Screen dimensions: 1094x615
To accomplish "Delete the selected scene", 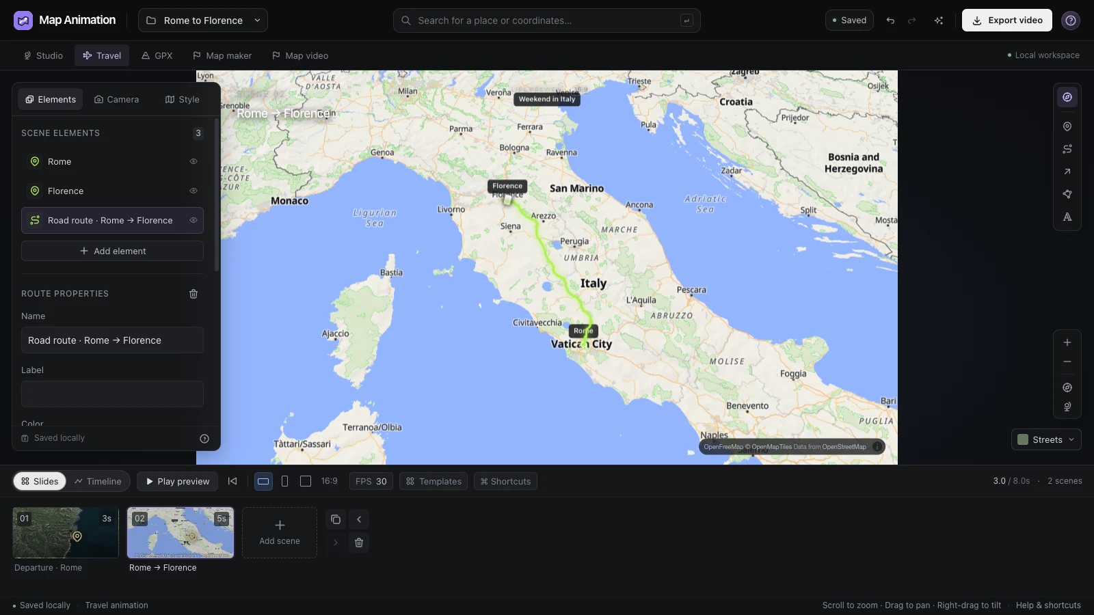I will [x=359, y=543].
